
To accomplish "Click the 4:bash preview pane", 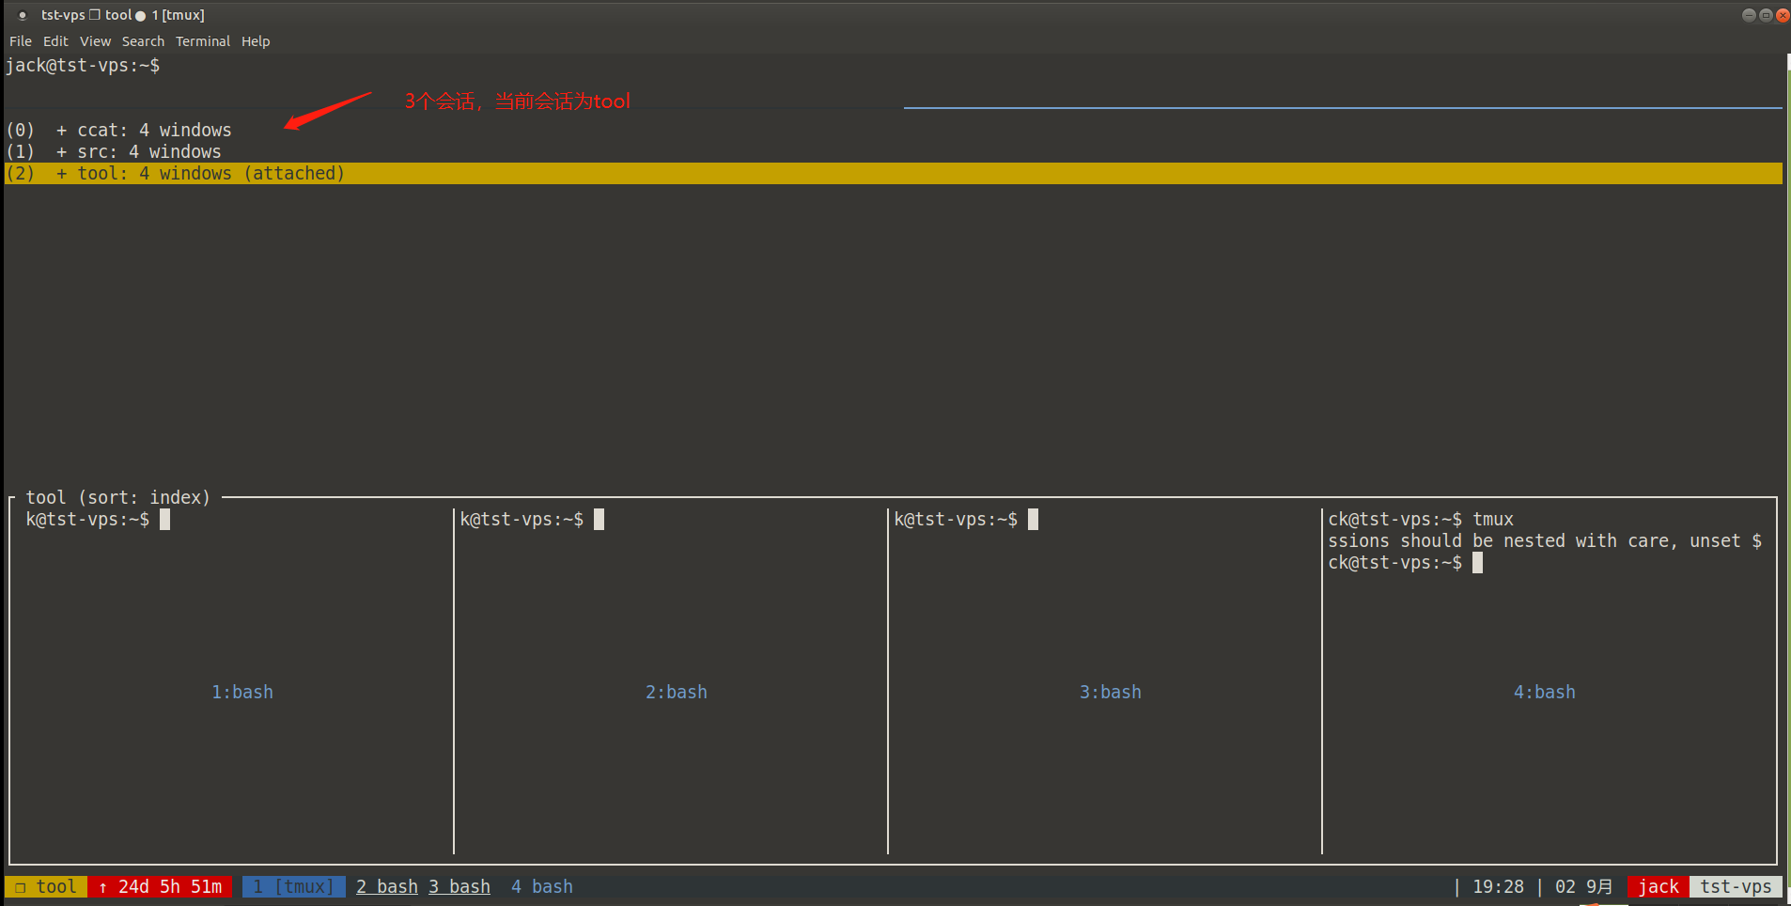I will 1549,680.
